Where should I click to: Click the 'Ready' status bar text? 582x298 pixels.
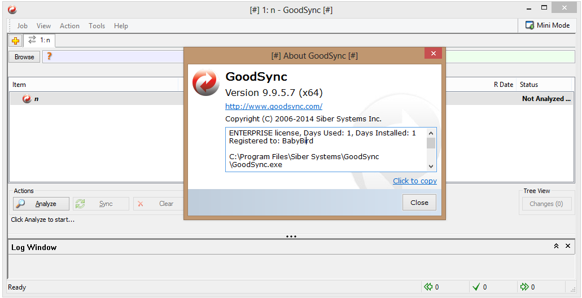click(x=17, y=287)
